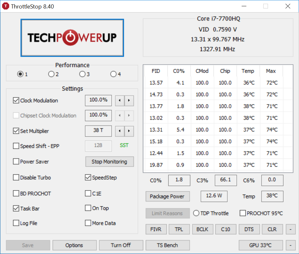Select Performance profile 1
The image size is (299, 254).
coord(20,74)
